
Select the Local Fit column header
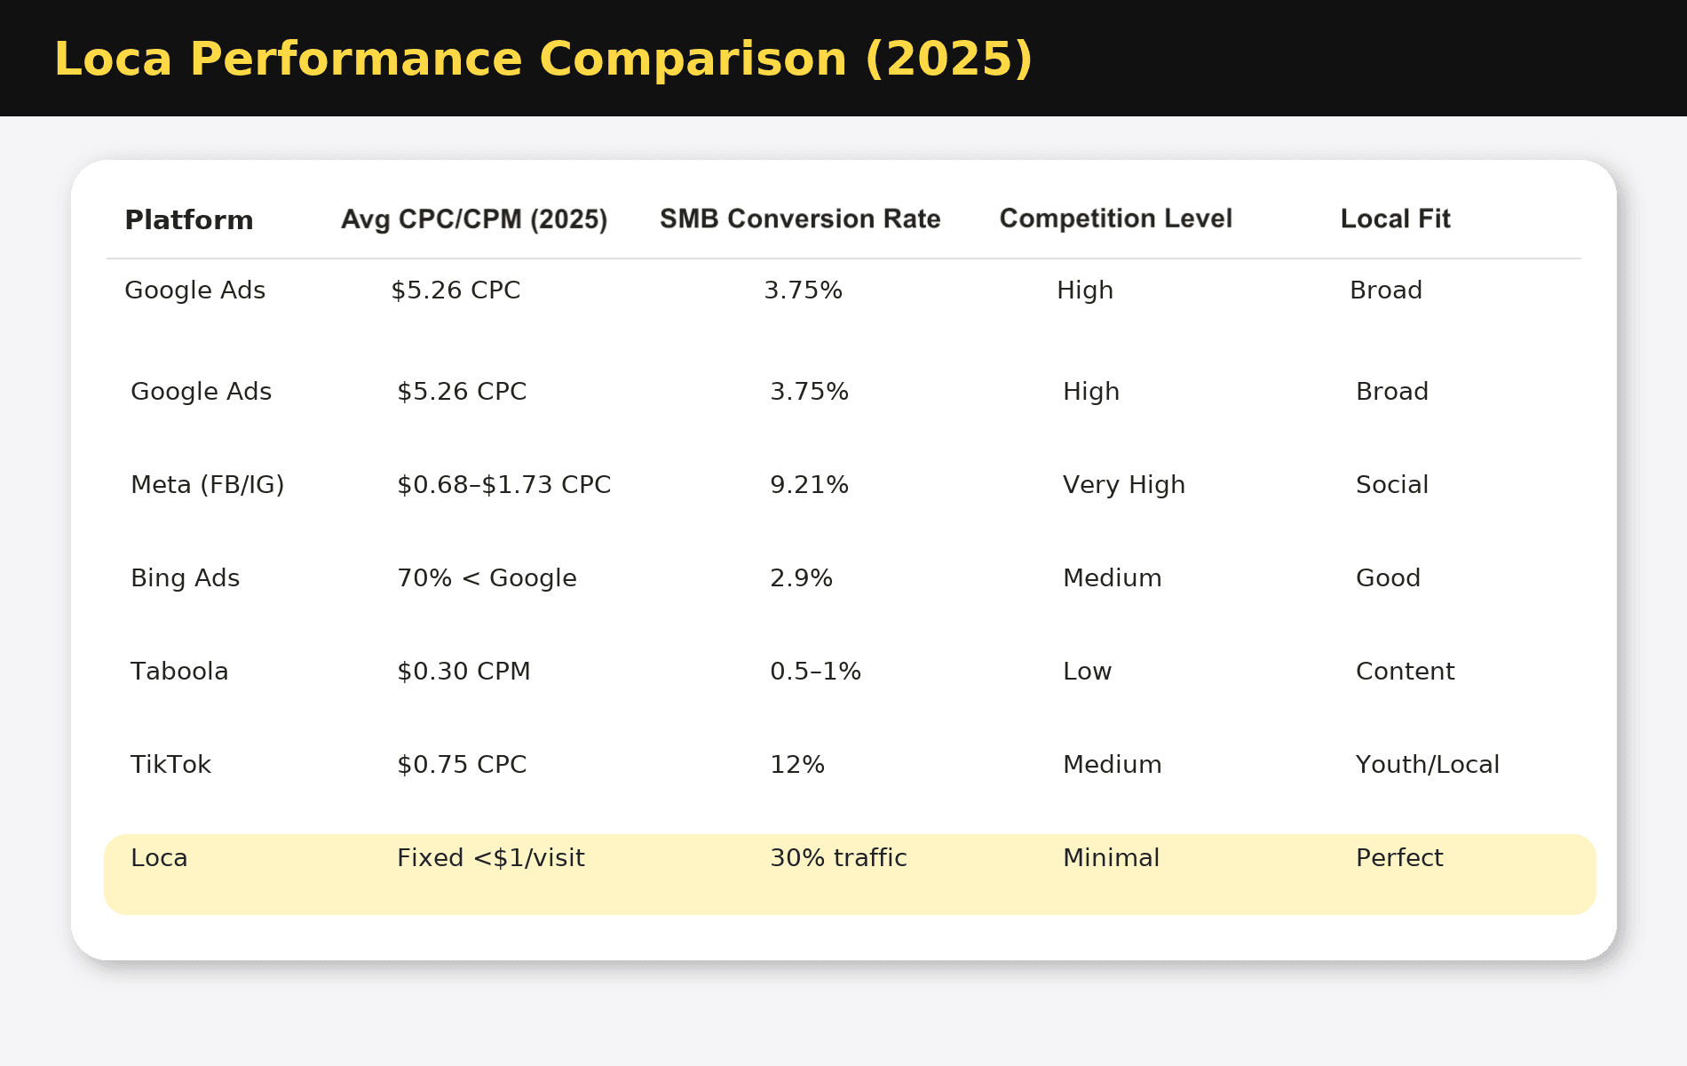tap(1395, 219)
